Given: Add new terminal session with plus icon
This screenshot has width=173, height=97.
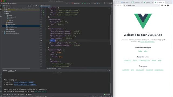Looking at the screenshot, I should pos(16,70).
